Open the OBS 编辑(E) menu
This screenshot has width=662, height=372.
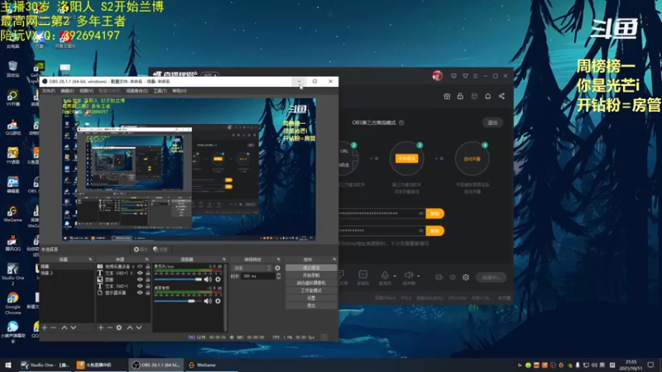click(67, 91)
